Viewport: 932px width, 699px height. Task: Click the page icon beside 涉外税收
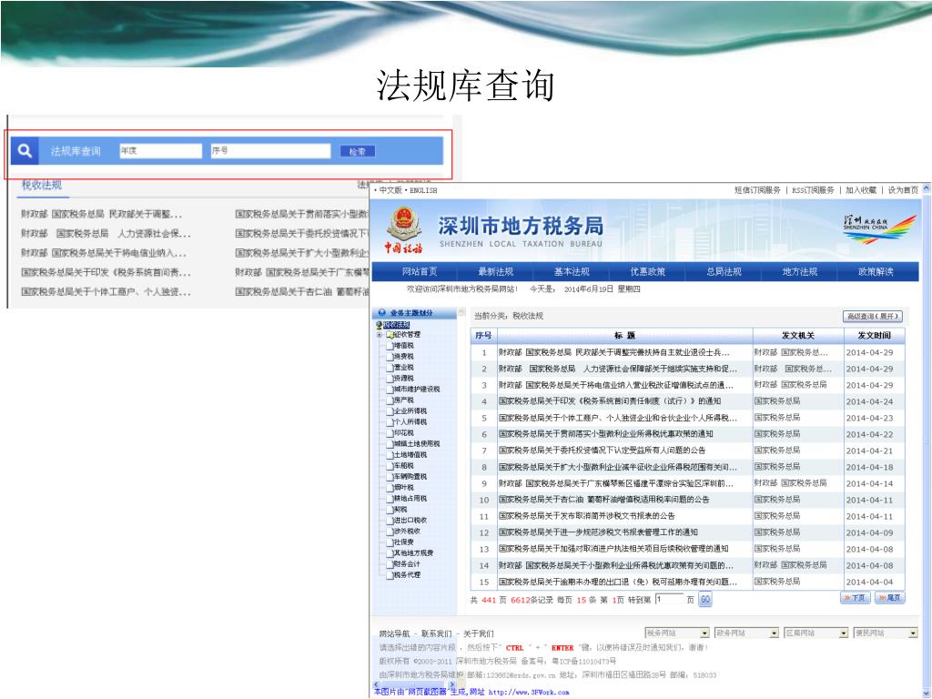click(390, 532)
